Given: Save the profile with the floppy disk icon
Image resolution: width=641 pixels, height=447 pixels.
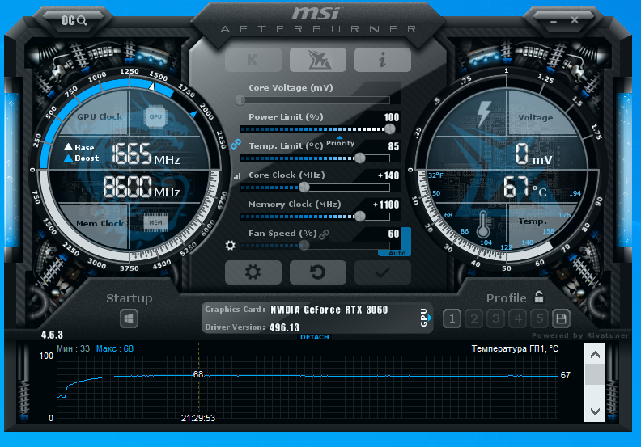Looking at the screenshot, I should point(560,318).
